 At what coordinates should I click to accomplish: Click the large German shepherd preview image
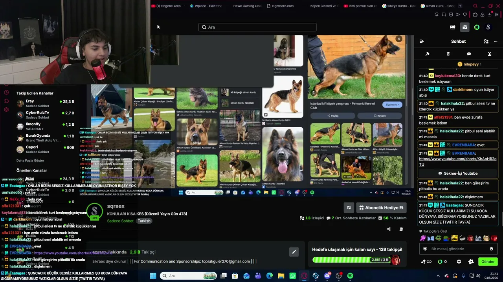[x=356, y=67]
